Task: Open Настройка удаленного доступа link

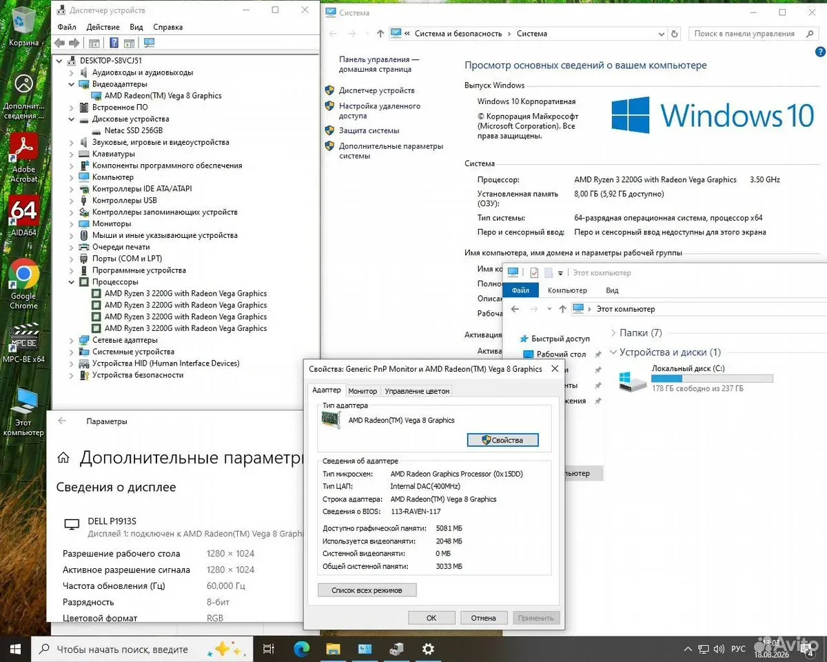Action: point(380,111)
